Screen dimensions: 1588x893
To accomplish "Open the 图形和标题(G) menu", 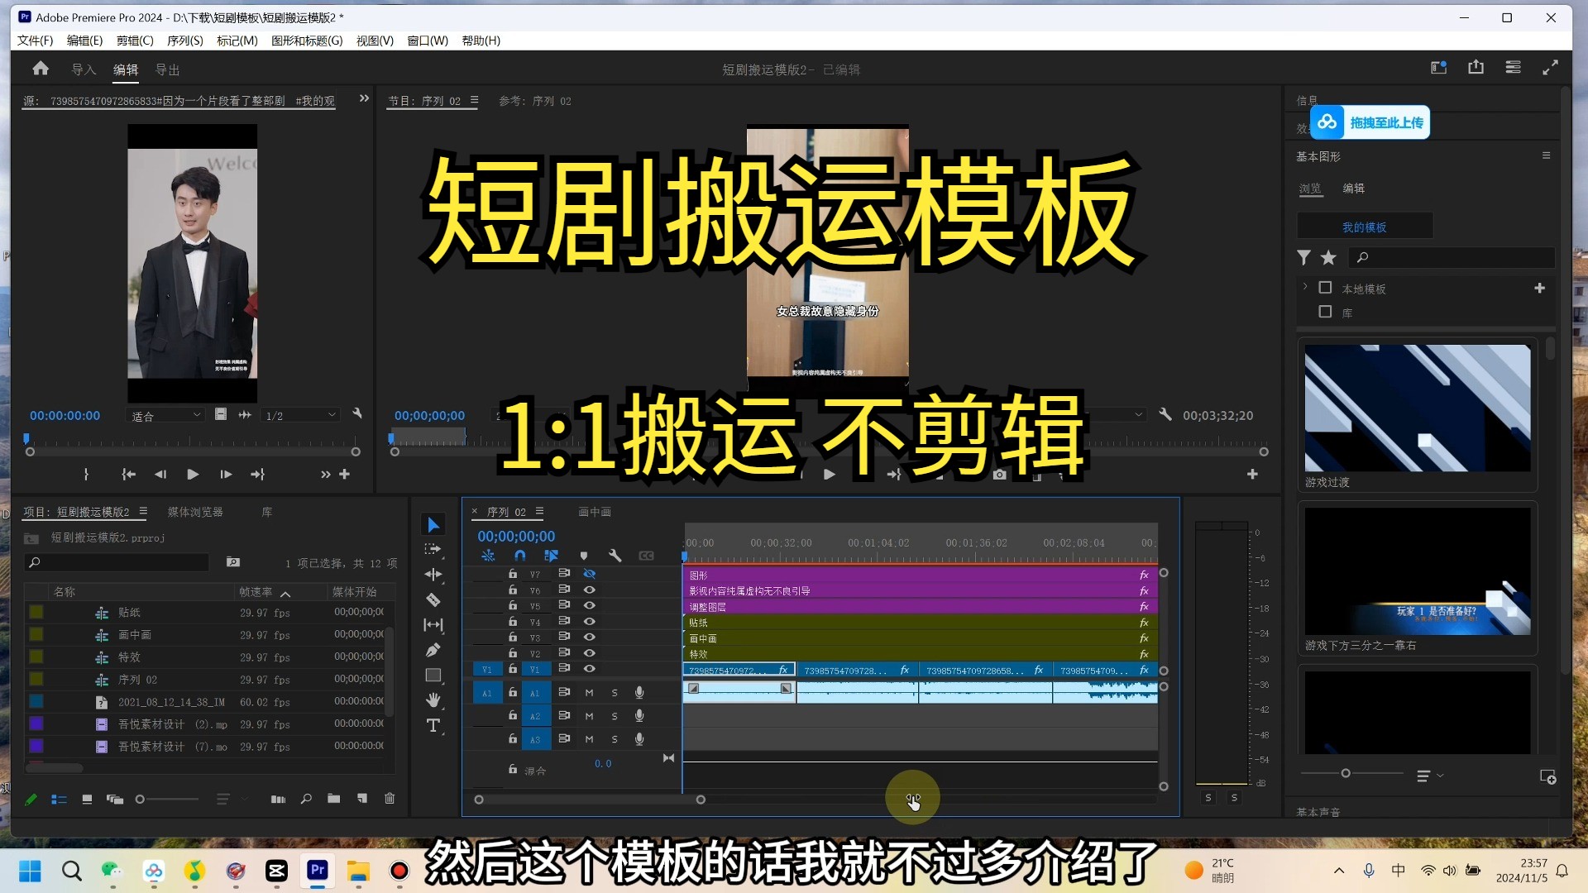I will click(x=307, y=41).
